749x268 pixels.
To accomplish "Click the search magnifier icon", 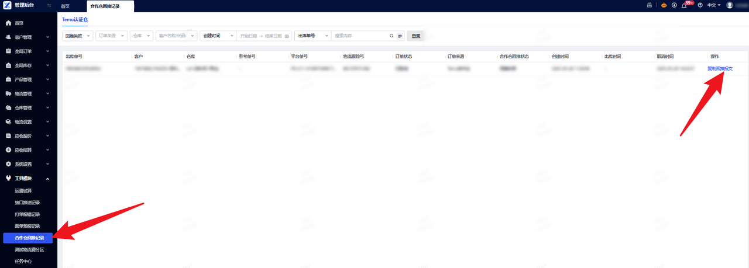I will pyautogui.click(x=392, y=36).
